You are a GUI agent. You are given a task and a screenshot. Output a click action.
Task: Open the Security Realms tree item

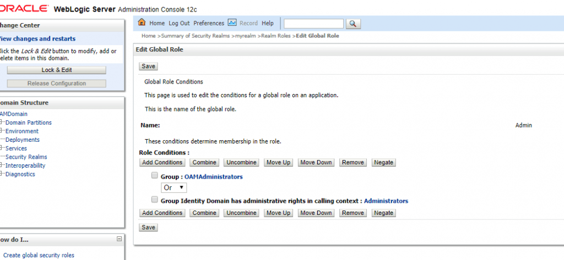(26, 157)
